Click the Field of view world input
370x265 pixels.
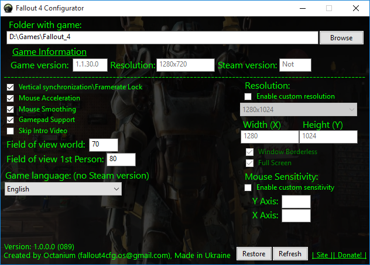(104, 145)
